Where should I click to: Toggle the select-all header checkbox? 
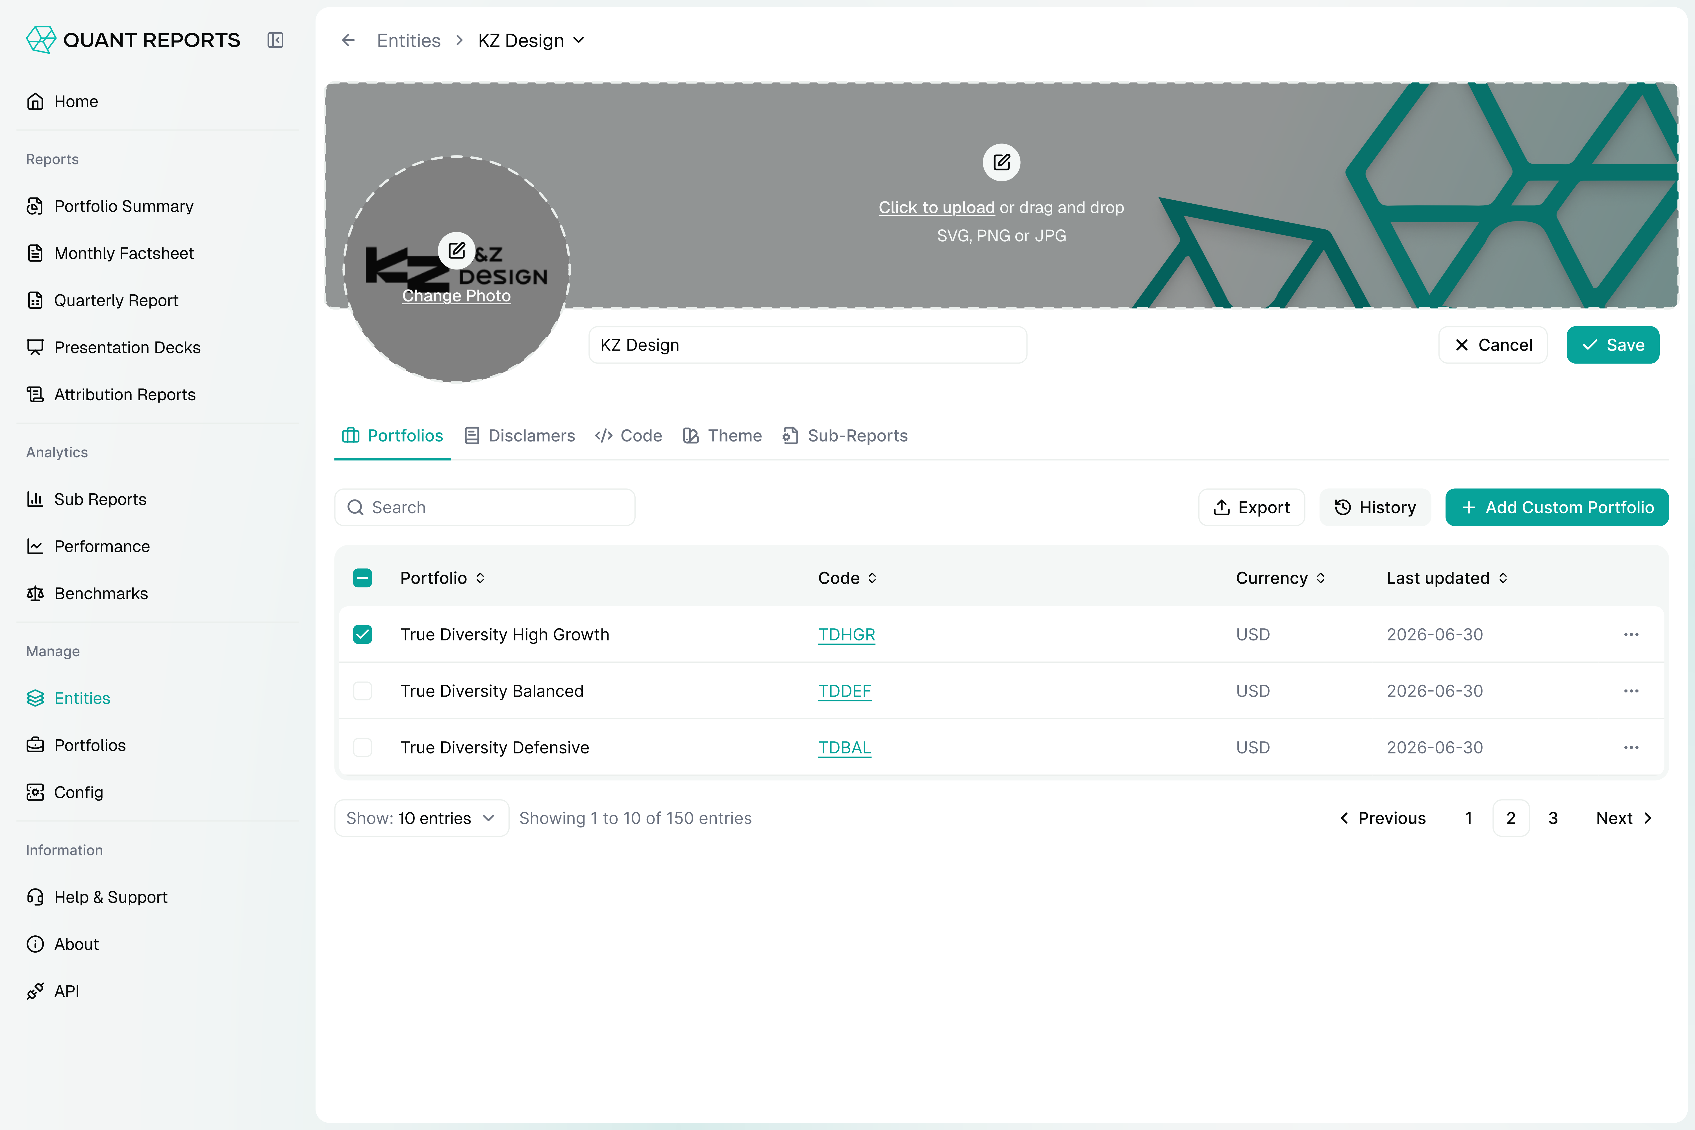click(x=362, y=578)
